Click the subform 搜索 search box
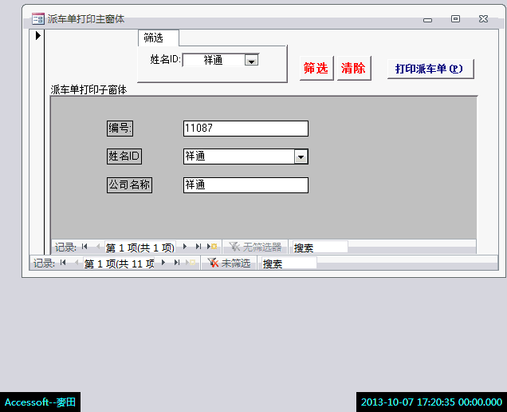The width and height of the screenshot is (507, 412). point(320,248)
